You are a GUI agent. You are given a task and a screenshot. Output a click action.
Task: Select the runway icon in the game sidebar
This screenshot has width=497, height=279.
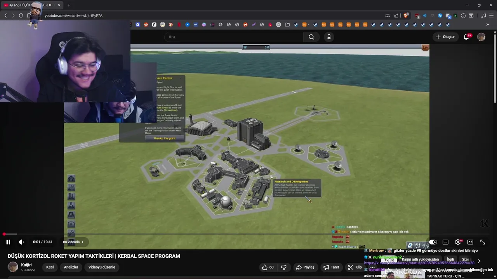(x=71, y=215)
